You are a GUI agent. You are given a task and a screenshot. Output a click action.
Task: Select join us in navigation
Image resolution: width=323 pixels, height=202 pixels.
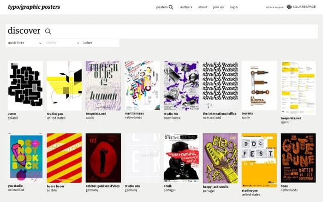point(218,7)
